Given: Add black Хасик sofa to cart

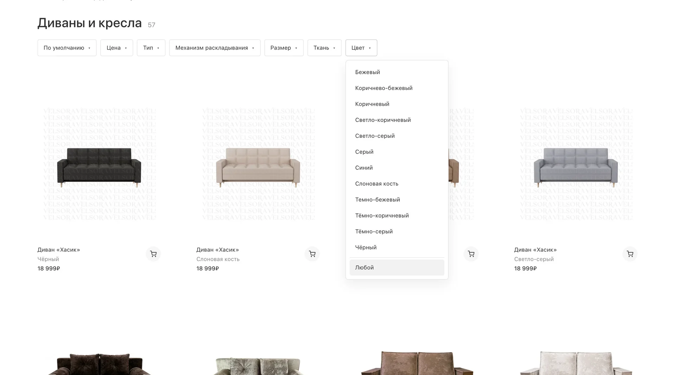Looking at the screenshot, I should point(153,254).
